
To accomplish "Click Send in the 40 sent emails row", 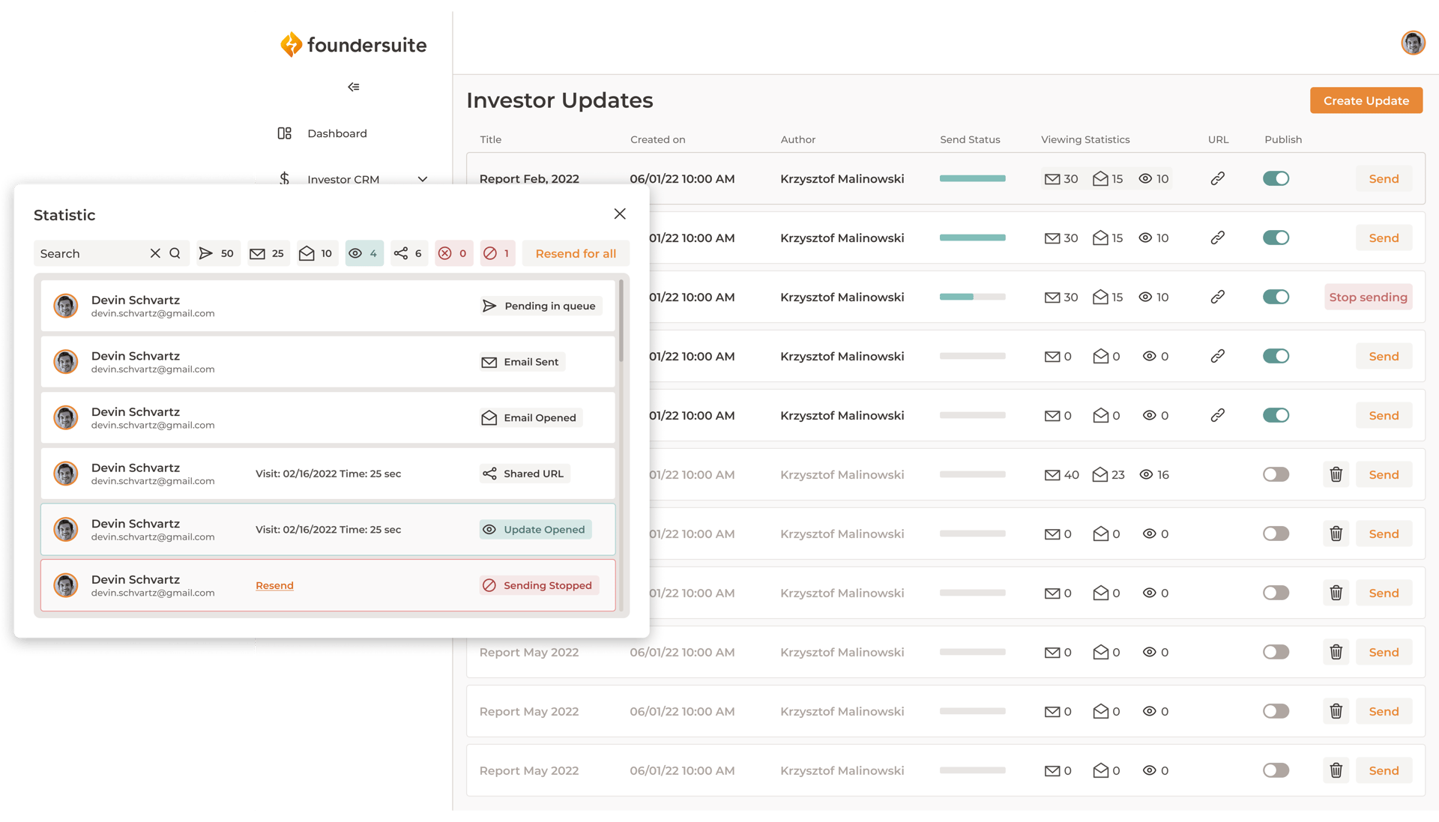I will [x=1384, y=474].
